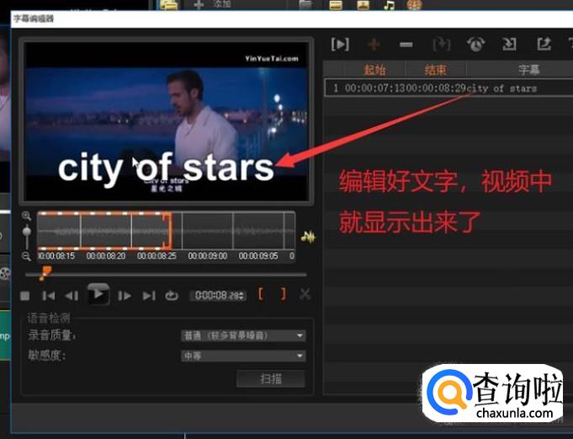
Task: Toggle the audio waveform view icon
Action: pos(308,237)
